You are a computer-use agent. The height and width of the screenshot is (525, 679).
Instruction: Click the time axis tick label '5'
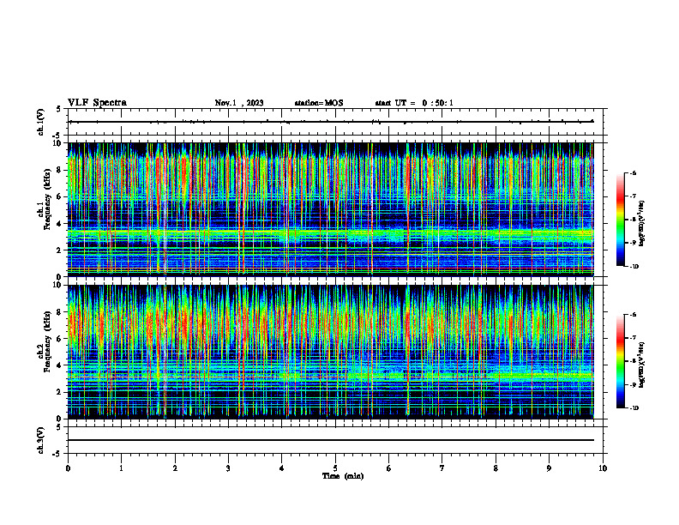click(335, 468)
